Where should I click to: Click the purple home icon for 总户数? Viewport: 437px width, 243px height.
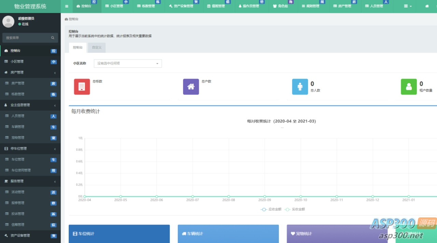191,87
